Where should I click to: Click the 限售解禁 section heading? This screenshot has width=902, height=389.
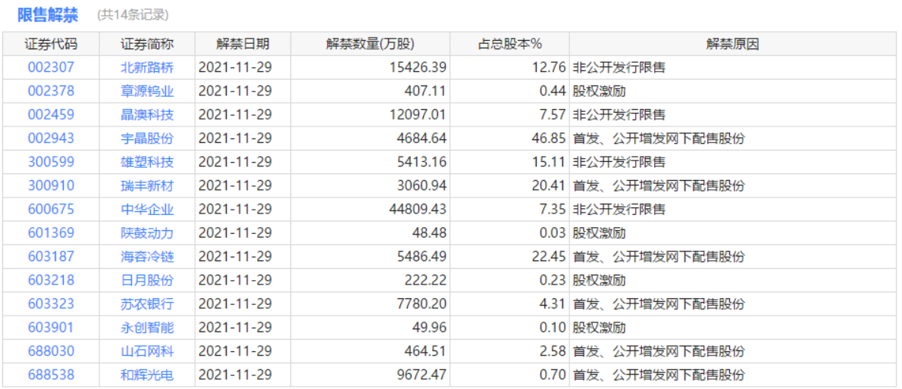48,15
